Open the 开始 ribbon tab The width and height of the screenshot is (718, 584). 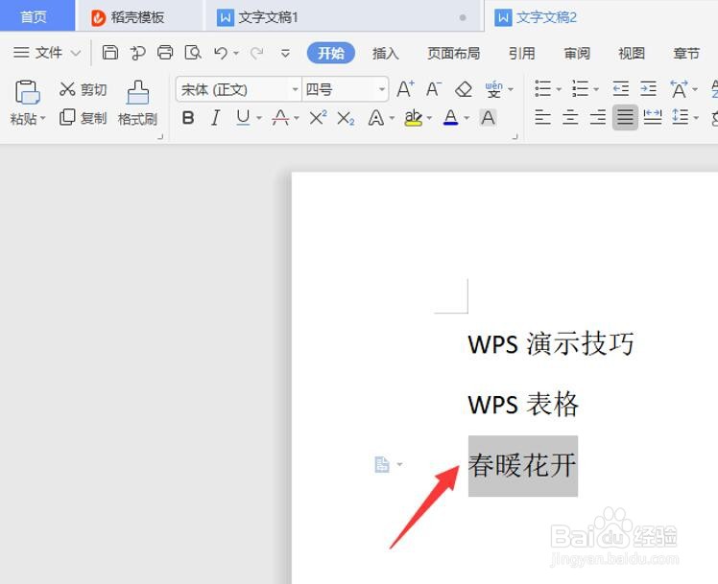tap(330, 53)
